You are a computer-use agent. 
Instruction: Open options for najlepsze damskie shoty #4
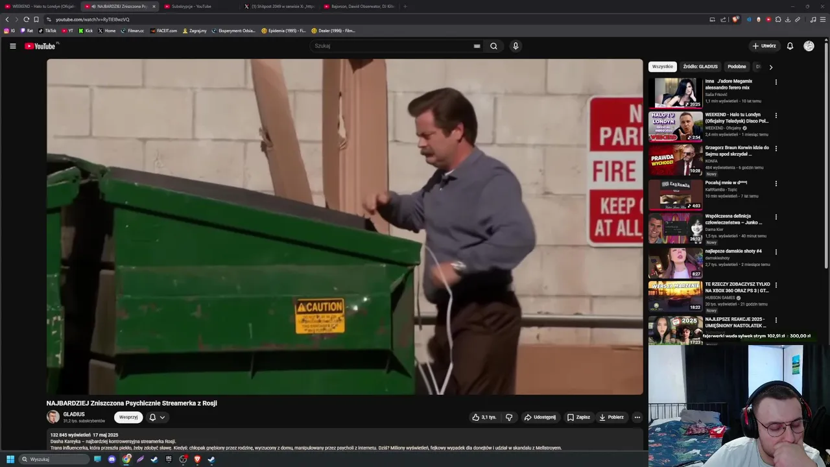tap(776, 252)
